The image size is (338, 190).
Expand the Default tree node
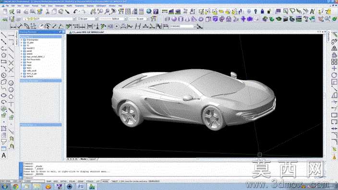click(22, 76)
